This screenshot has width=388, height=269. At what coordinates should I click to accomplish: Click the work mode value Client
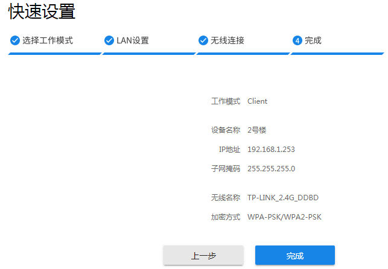point(257,101)
